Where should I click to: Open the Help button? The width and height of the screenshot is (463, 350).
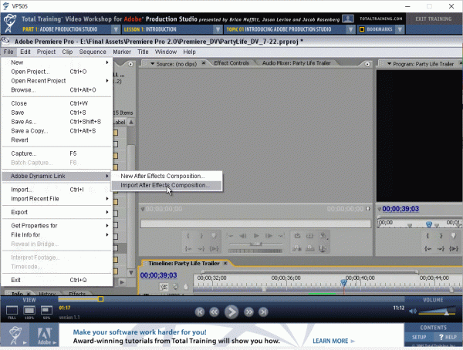tap(448, 337)
